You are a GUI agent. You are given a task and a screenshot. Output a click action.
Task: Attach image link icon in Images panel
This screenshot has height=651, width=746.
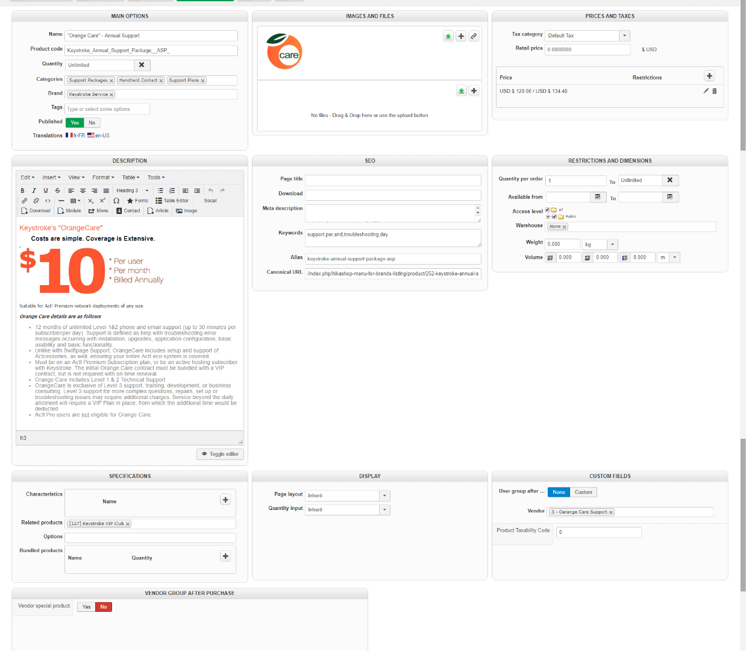click(x=474, y=36)
